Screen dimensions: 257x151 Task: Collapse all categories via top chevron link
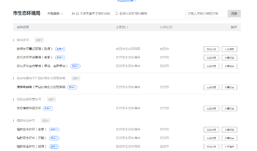[128, 1]
